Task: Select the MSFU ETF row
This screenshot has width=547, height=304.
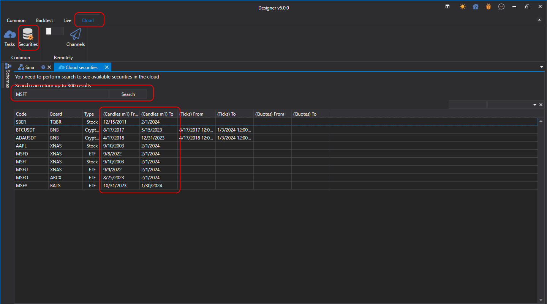Action: coord(276,169)
